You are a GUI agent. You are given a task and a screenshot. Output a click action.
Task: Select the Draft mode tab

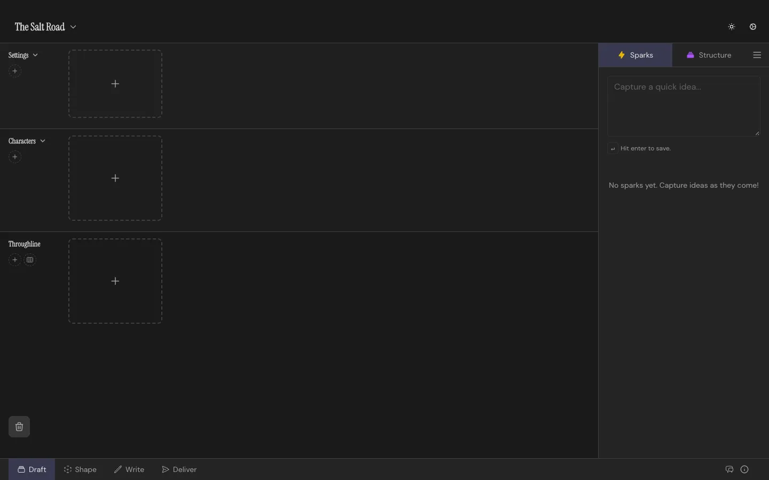[x=32, y=469]
